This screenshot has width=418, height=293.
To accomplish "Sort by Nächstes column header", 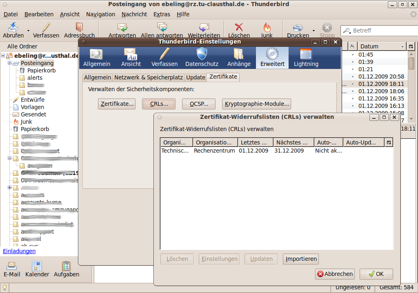I will [293, 142].
